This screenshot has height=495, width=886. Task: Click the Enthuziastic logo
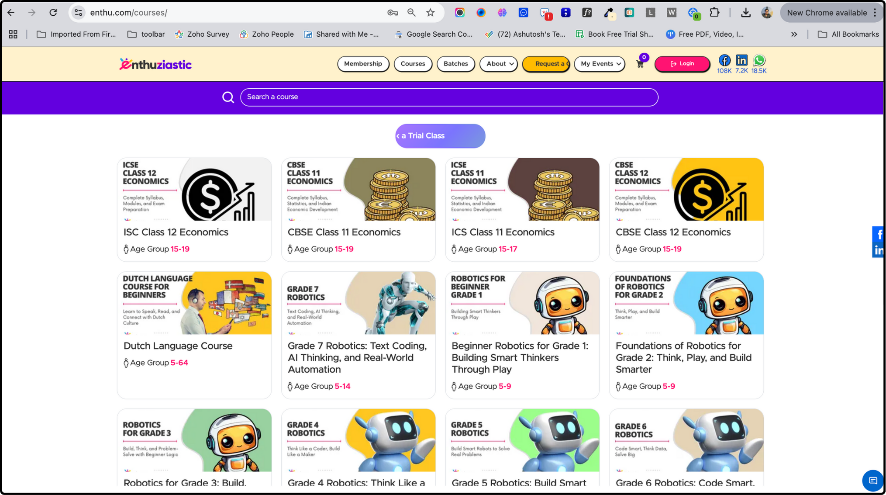tap(155, 64)
